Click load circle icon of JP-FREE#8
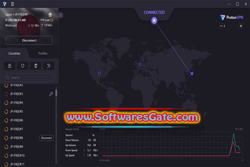This screenshot has width=250, height=167. (6, 138)
